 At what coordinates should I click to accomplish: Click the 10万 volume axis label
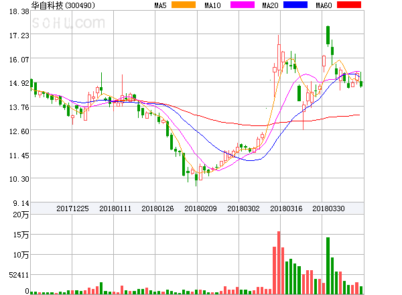click(21, 255)
